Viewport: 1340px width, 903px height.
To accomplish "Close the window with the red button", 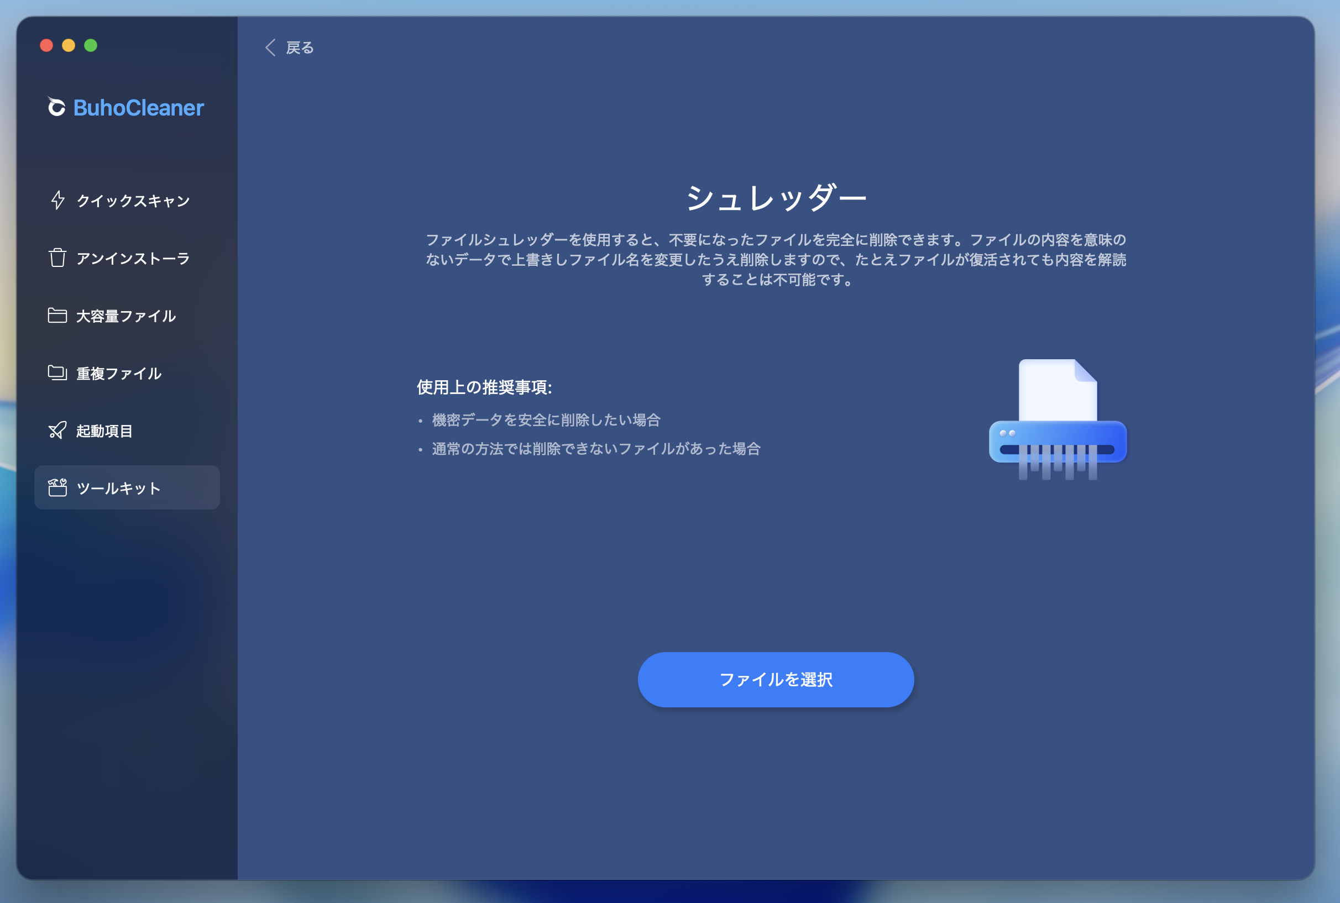I will [x=46, y=45].
